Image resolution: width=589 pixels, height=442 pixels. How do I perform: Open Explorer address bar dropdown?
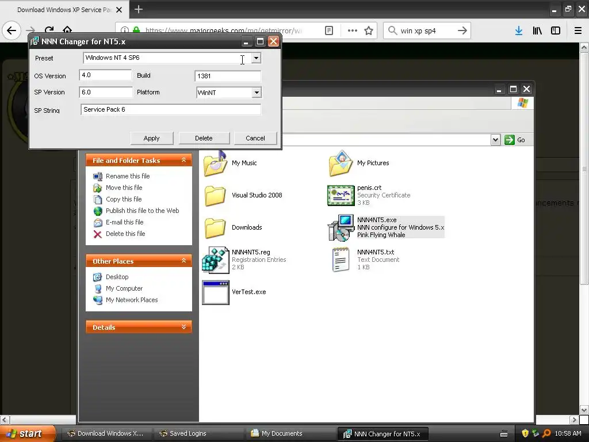(x=495, y=140)
